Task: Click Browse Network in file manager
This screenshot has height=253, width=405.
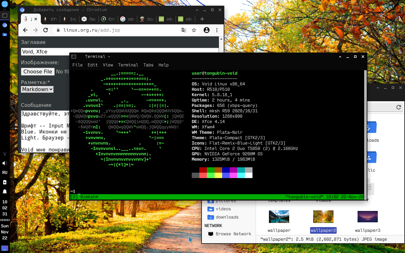Action: pyautogui.click(x=229, y=234)
